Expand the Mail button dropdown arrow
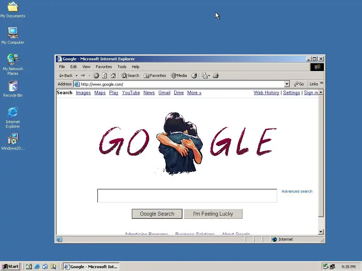The width and height of the screenshot is (362, 271). coord(209,76)
